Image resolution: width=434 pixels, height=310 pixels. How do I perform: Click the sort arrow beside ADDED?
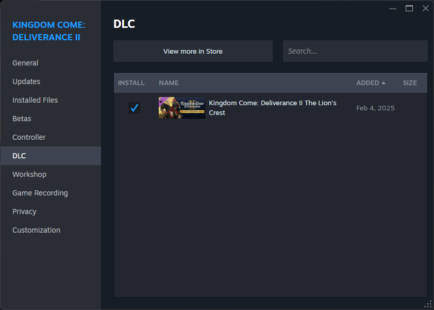(x=383, y=83)
